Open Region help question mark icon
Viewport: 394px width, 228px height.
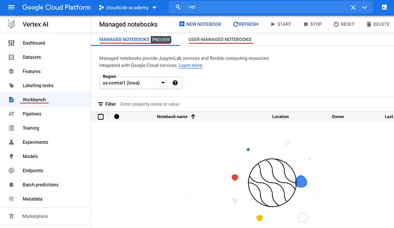point(175,83)
